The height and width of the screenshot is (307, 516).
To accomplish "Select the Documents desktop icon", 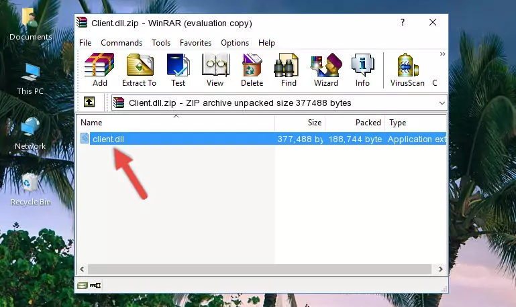I will 31,24.
